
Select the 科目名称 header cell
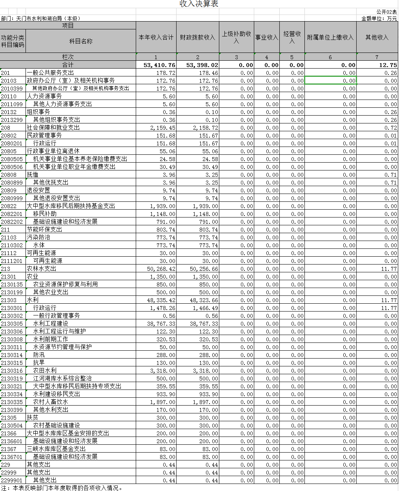click(x=81, y=41)
